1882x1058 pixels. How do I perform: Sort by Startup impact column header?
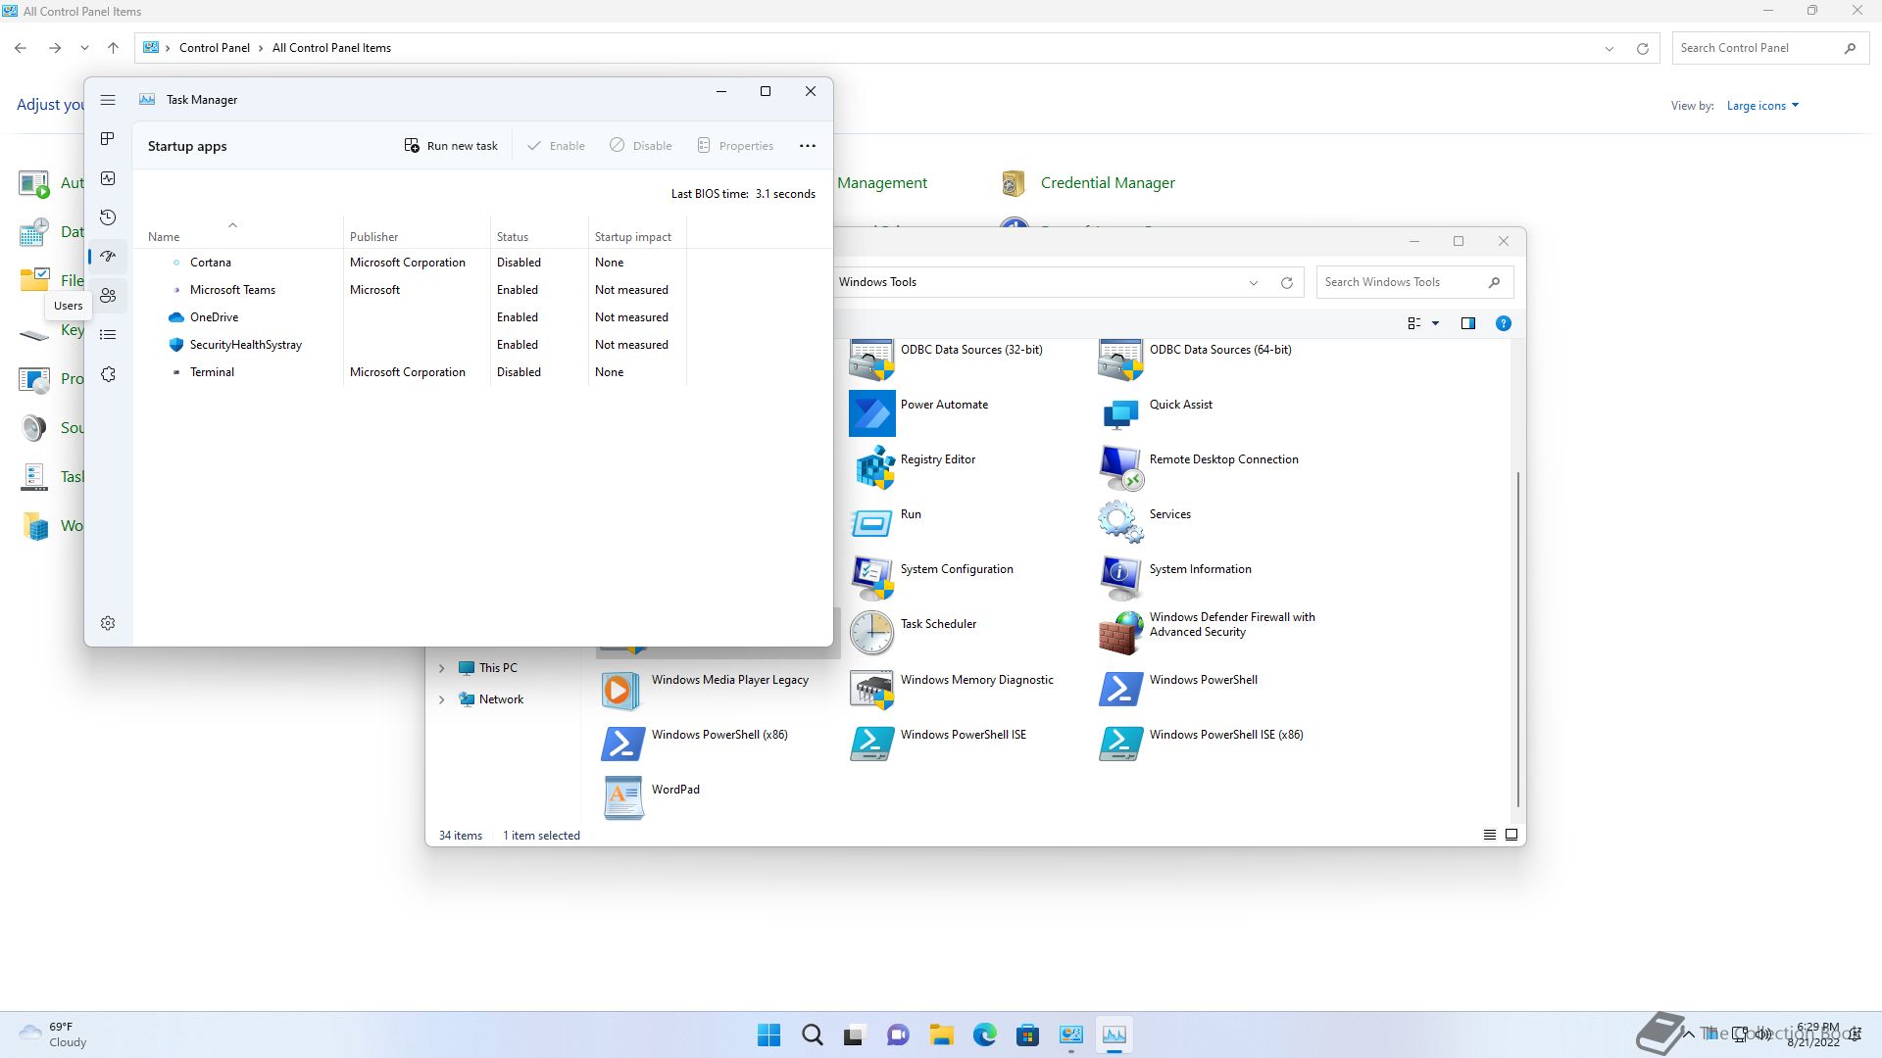[632, 237]
